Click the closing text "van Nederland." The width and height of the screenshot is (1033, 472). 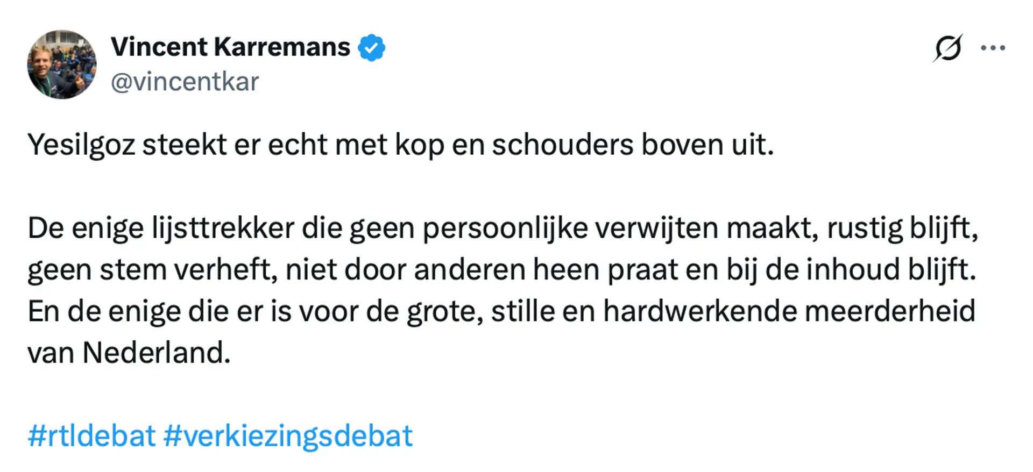coord(129,353)
